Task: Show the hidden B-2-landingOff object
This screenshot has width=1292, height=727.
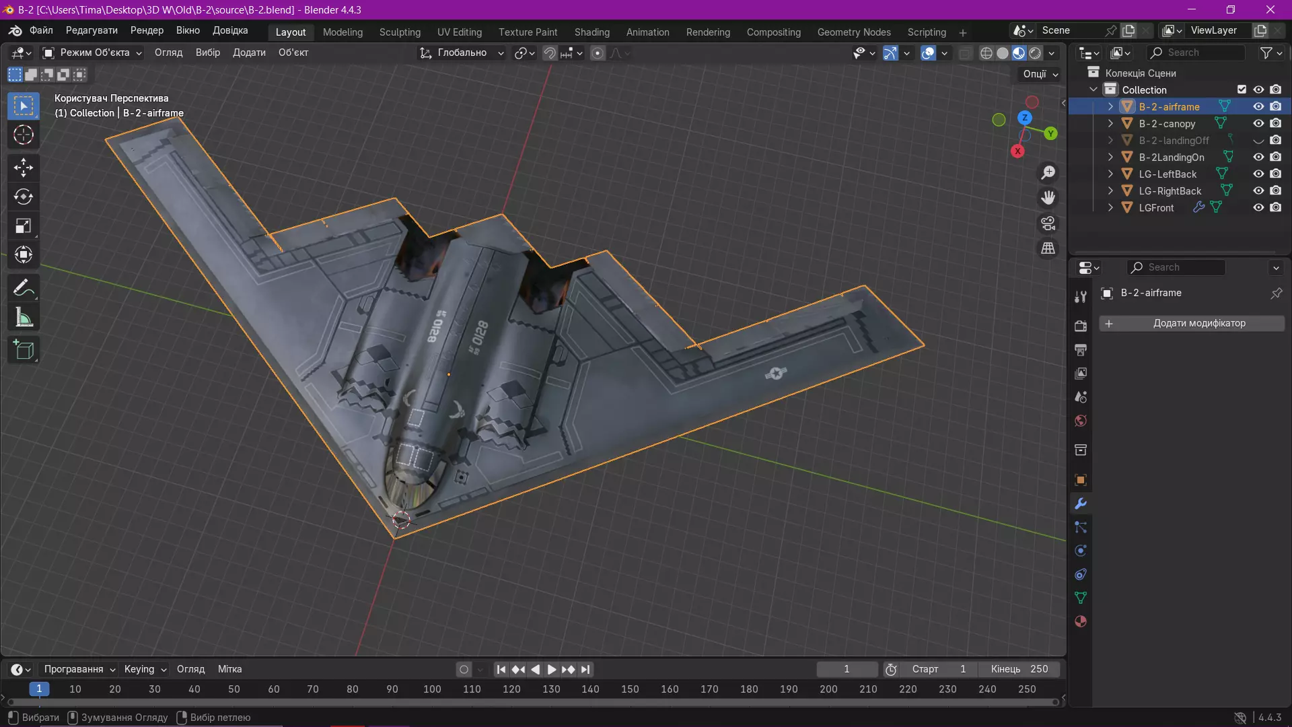Action: point(1258,141)
